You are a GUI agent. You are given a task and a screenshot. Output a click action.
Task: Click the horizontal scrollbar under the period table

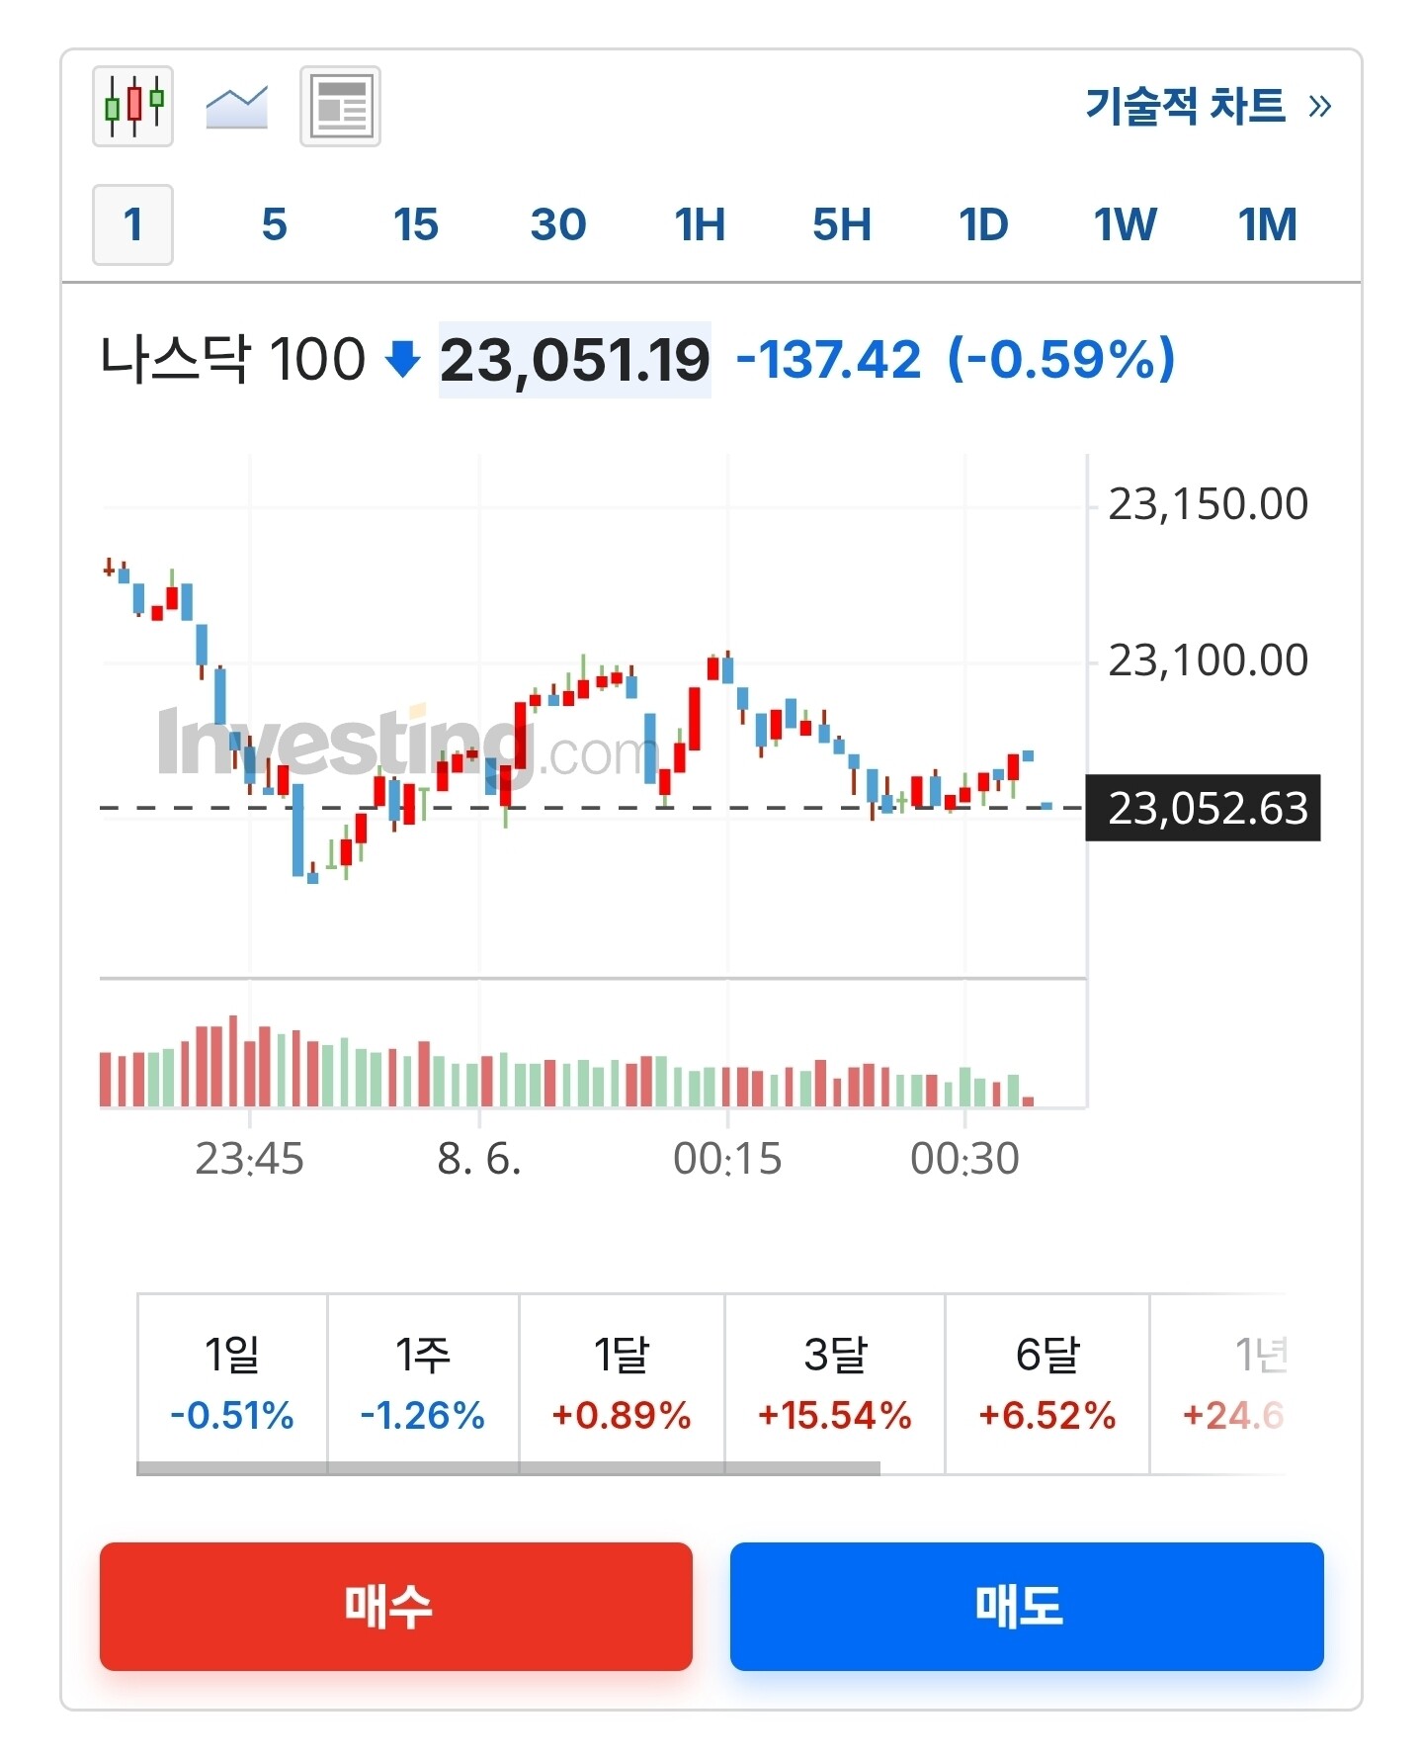click(508, 1468)
